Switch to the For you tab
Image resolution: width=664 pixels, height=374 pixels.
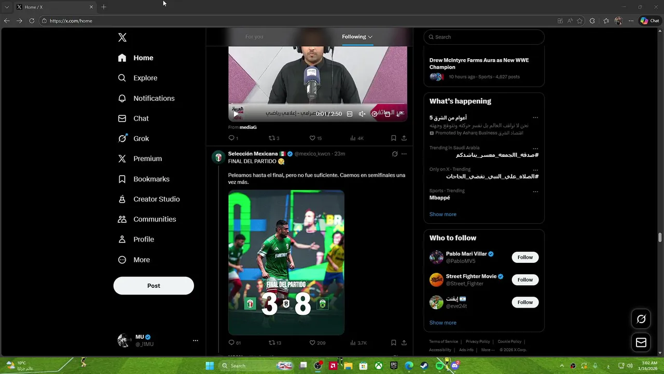pyautogui.click(x=254, y=36)
